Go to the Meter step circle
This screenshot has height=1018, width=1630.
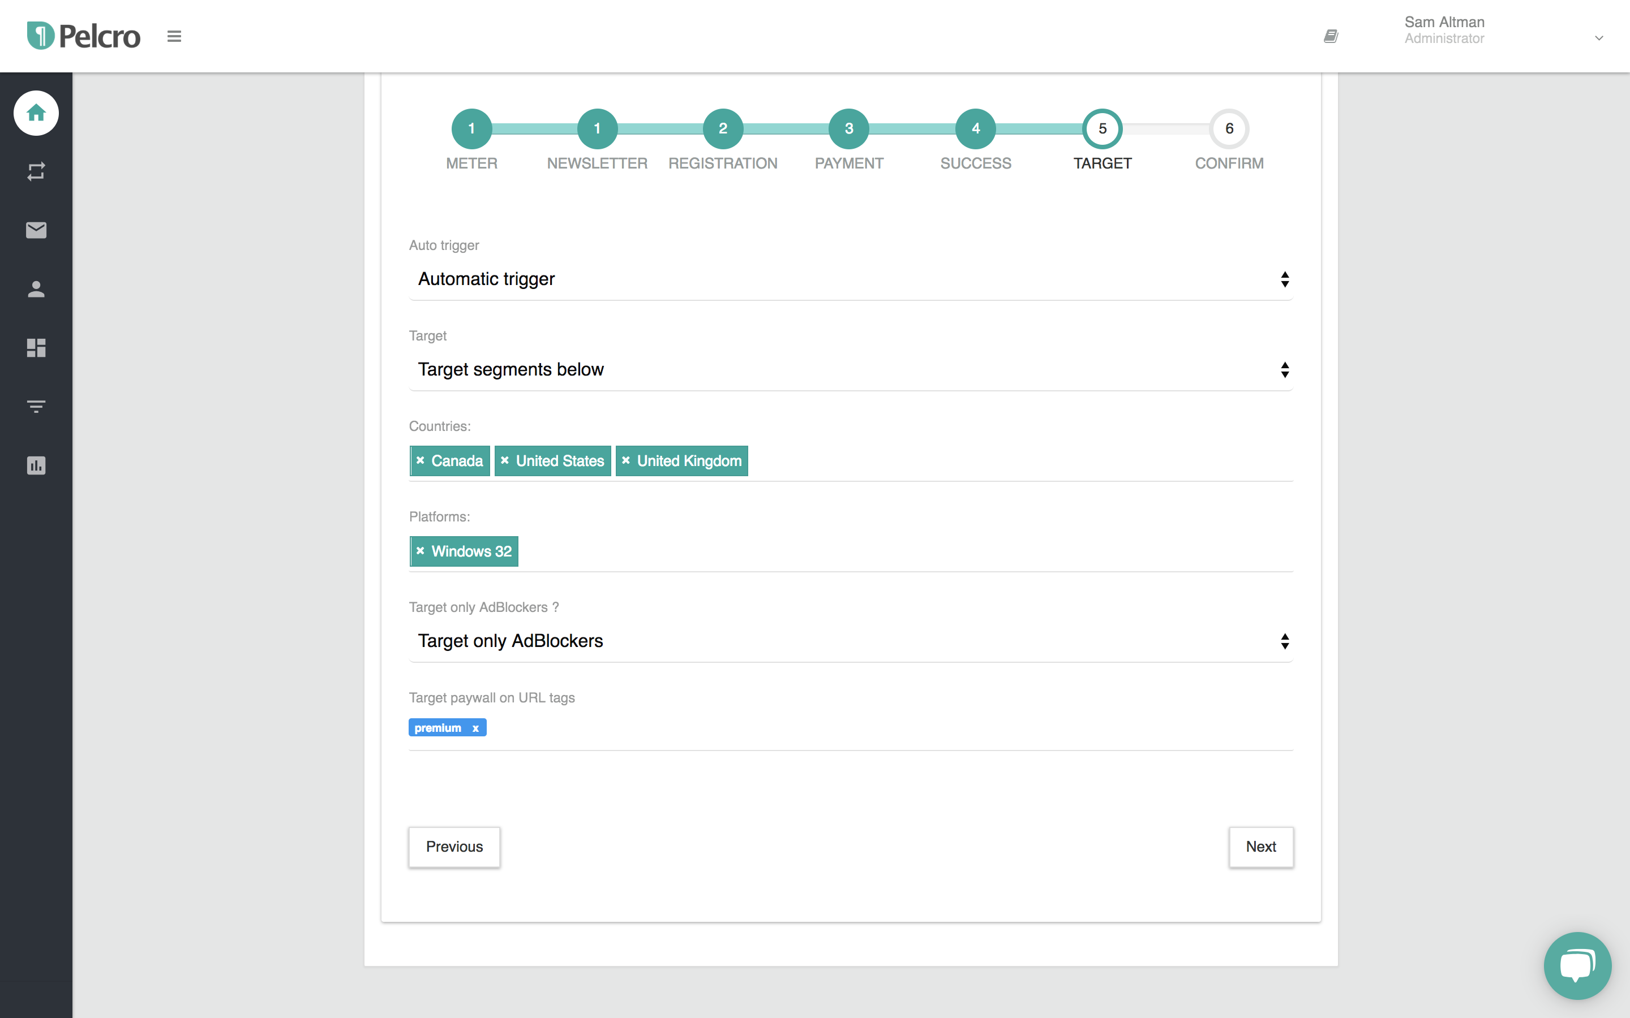(x=471, y=128)
